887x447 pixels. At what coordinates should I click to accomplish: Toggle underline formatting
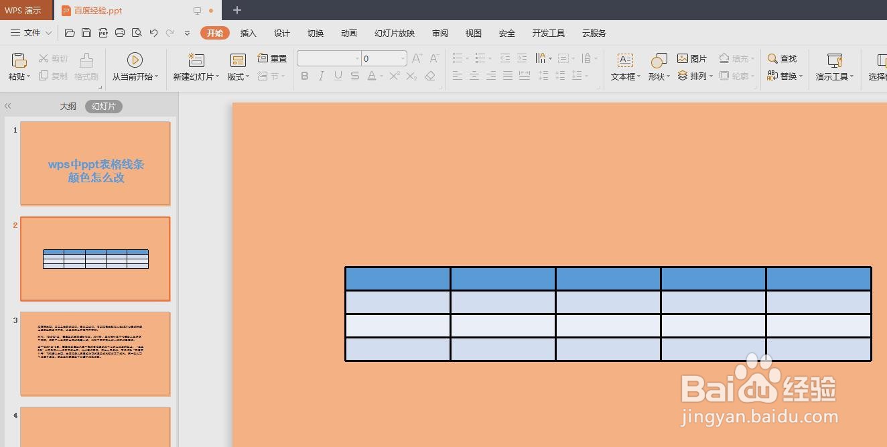tap(338, 76)
